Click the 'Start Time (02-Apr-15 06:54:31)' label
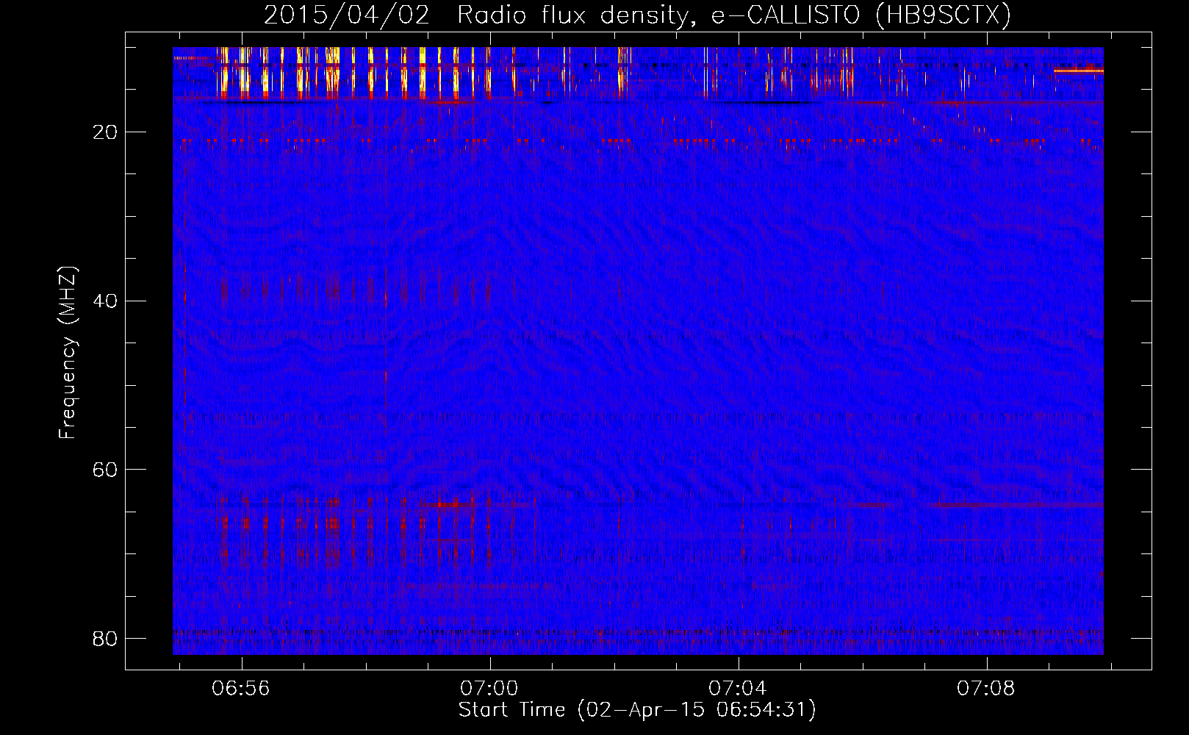 coord(637,710)
